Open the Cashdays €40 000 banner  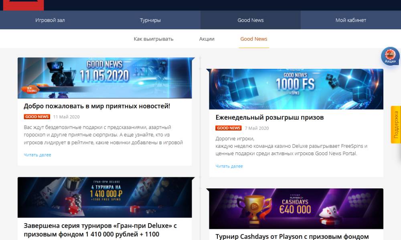click(x=296, y=209)
